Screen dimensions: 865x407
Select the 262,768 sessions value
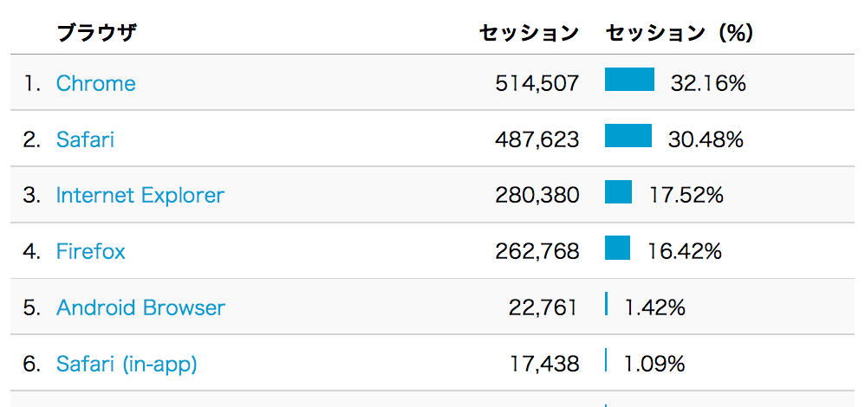click(537, 252)
